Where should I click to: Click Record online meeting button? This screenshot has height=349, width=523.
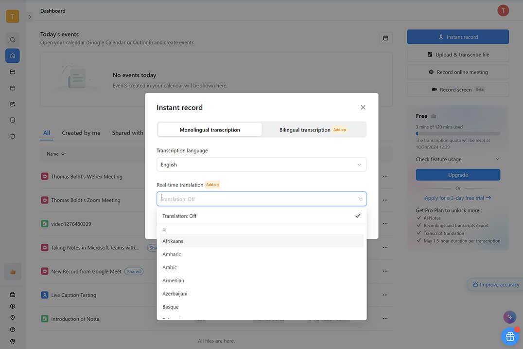coord(458,72)
